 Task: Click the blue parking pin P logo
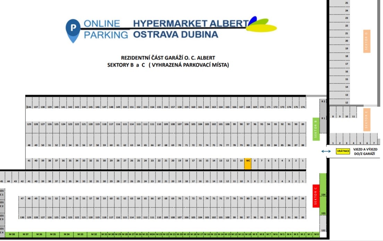(x=73, y=31)
